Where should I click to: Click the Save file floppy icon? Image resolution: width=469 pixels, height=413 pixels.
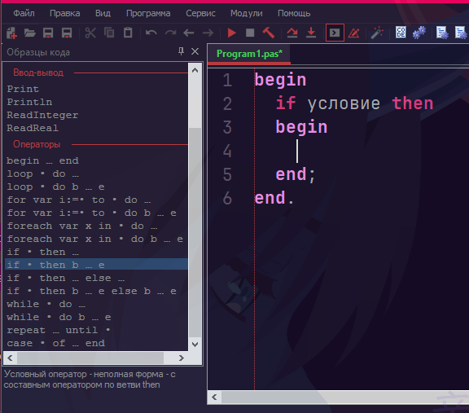pos(48,33)
